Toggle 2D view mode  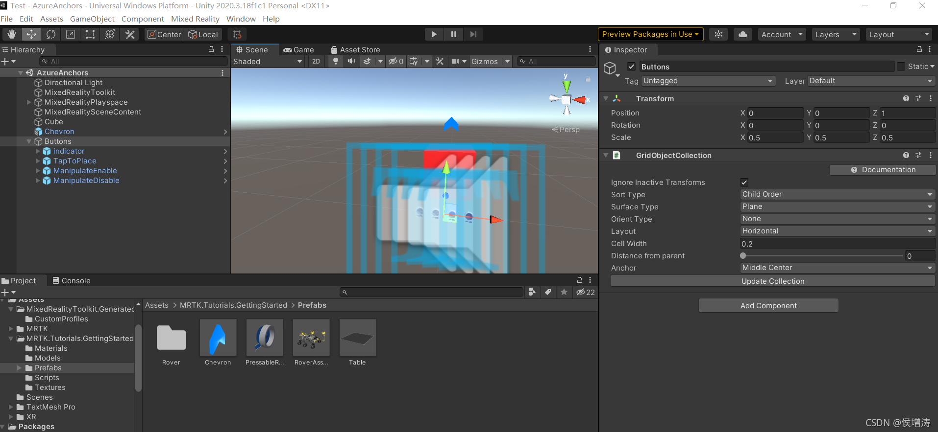[316, 61]
